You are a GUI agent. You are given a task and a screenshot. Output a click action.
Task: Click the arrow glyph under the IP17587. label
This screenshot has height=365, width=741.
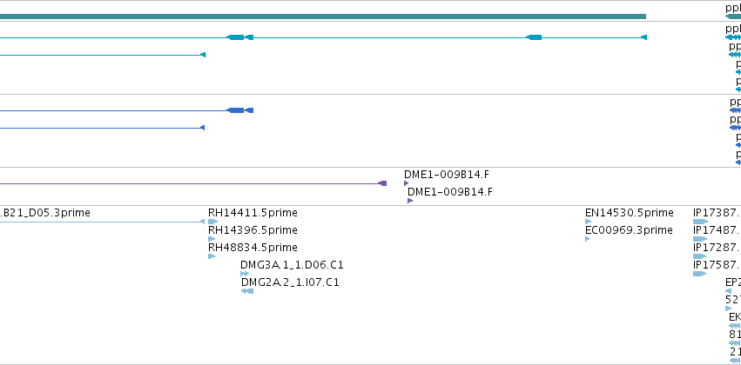coord(699,274)
